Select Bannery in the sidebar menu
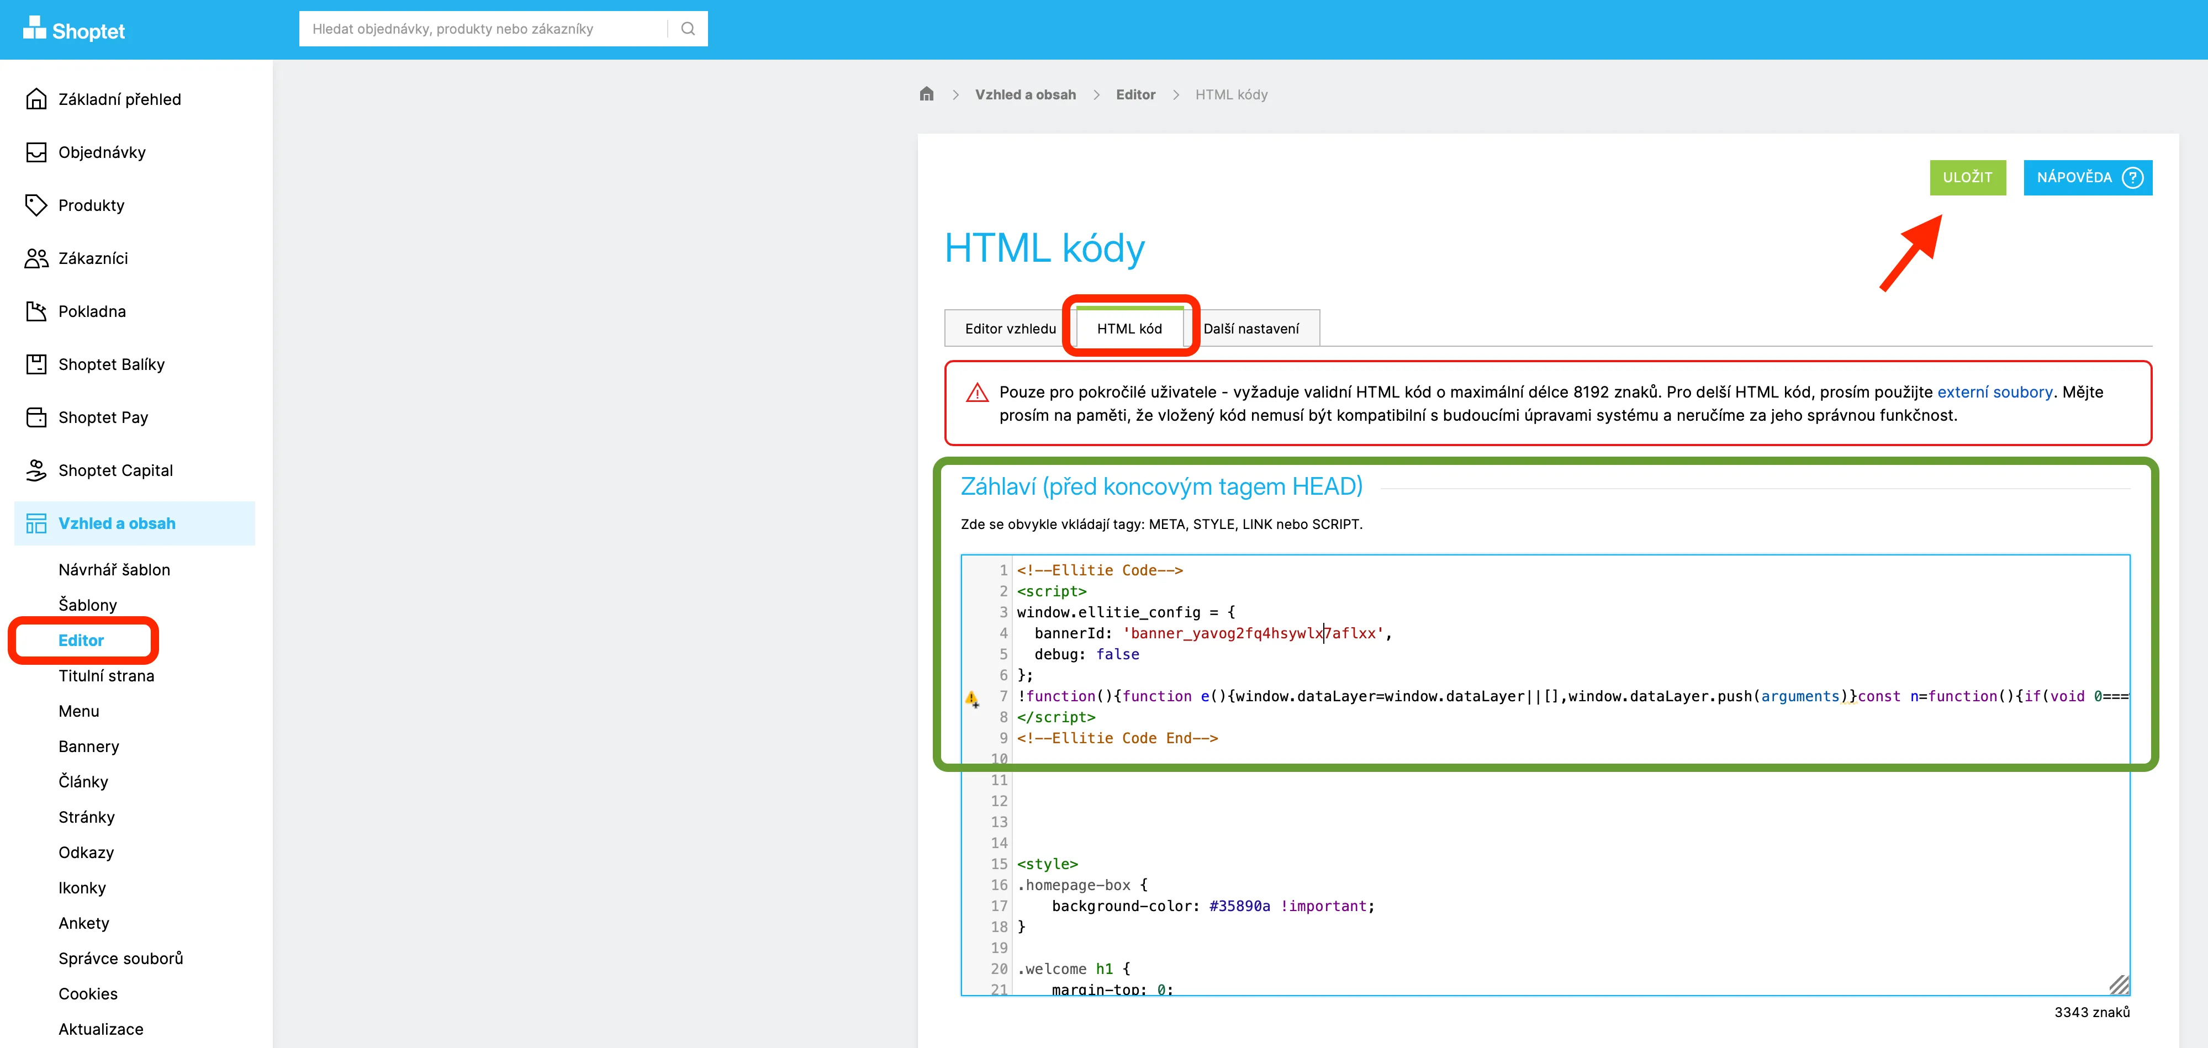Screen dimensions: 2208x1048 (x=89, y=747)
